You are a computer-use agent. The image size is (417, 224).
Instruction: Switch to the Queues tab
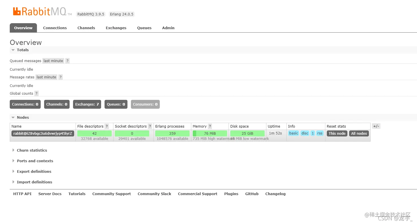144,28
